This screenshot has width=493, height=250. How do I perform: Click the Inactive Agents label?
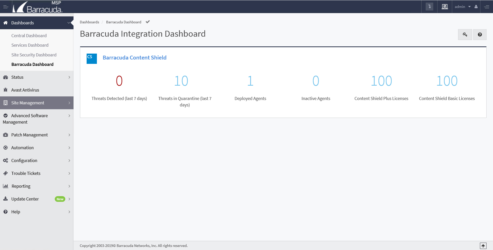click(316, 98)
